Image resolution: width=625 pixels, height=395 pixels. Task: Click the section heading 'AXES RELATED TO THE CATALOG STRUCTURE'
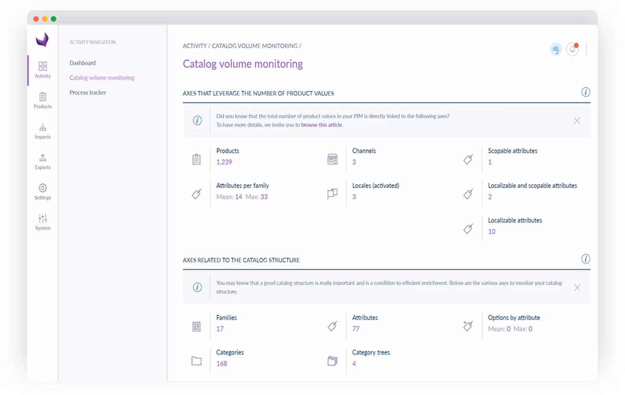pyautogui.click(x=241, y=260)
